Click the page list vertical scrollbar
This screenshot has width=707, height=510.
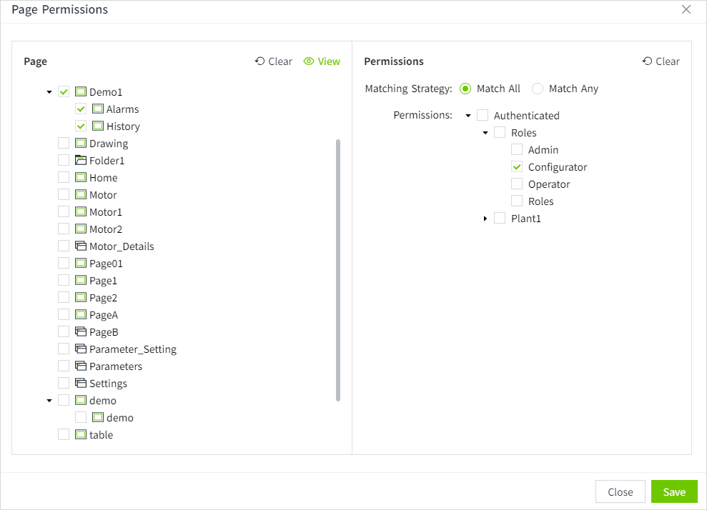[x=338, y=270]
